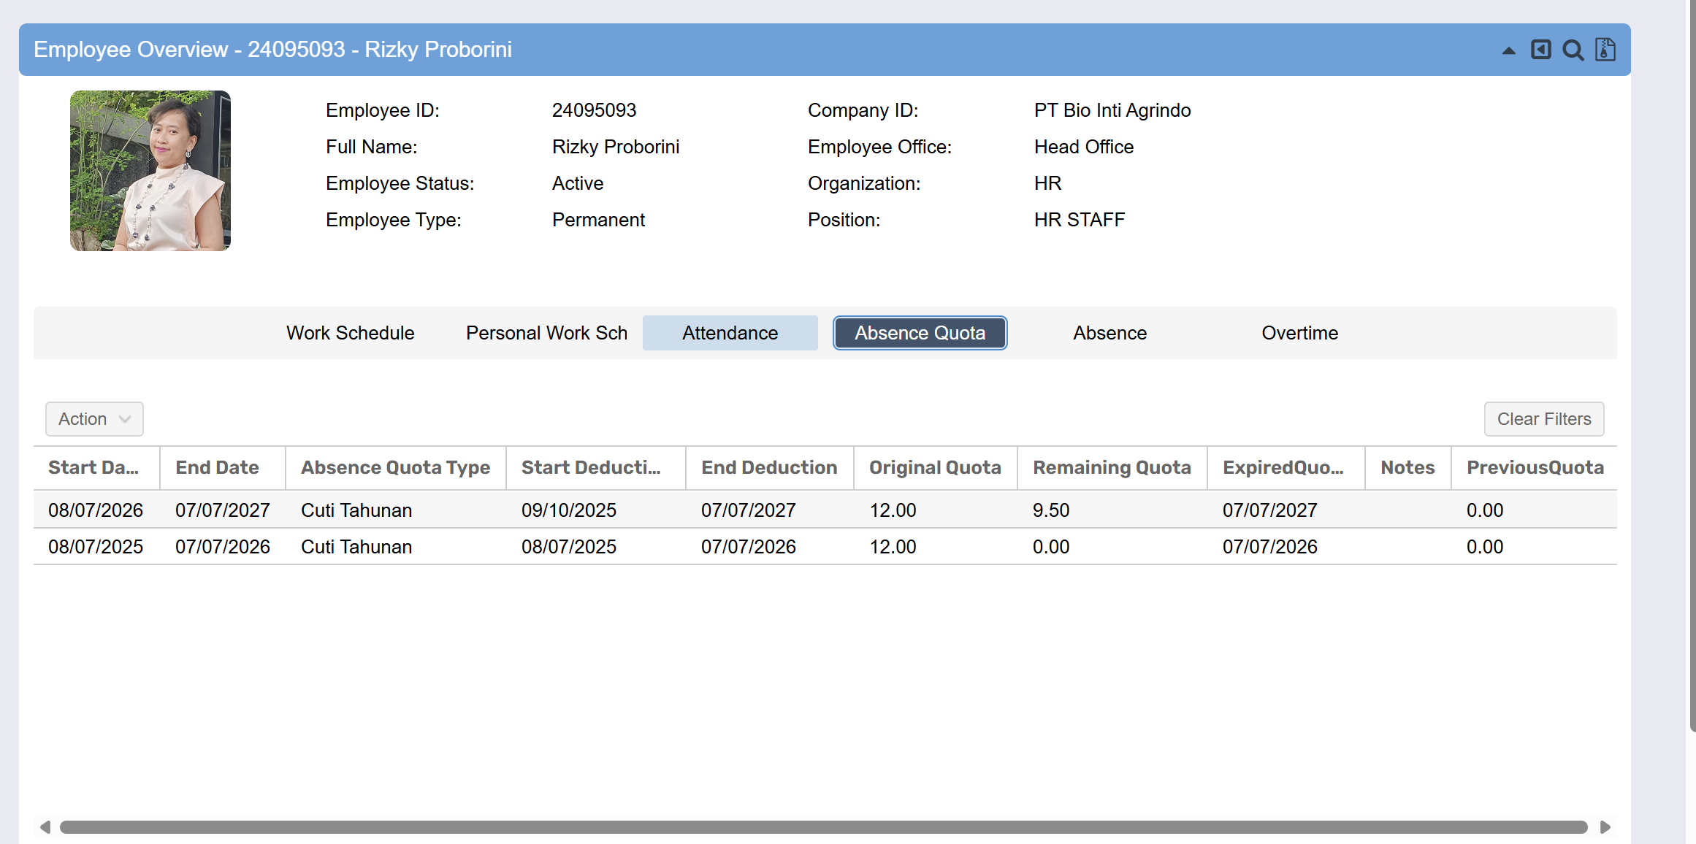This screenshot has width=1696, height=844.
Task: Click the left arrow of horizontal scrollbar
Action: (45, 827)
